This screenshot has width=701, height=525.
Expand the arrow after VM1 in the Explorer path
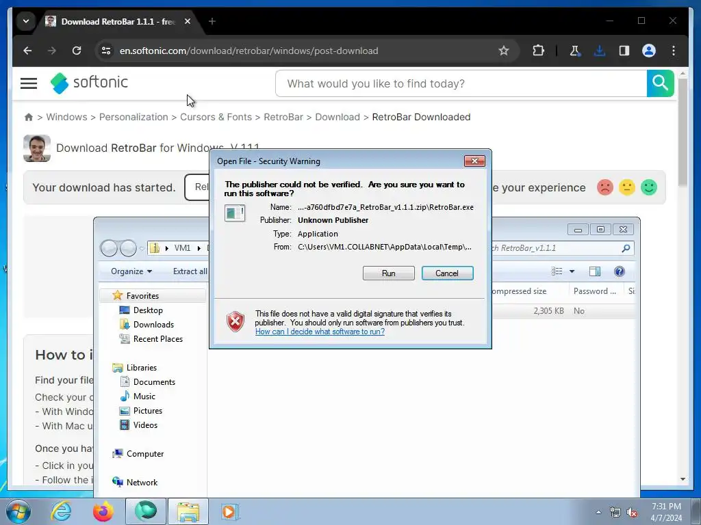[199, 248]
